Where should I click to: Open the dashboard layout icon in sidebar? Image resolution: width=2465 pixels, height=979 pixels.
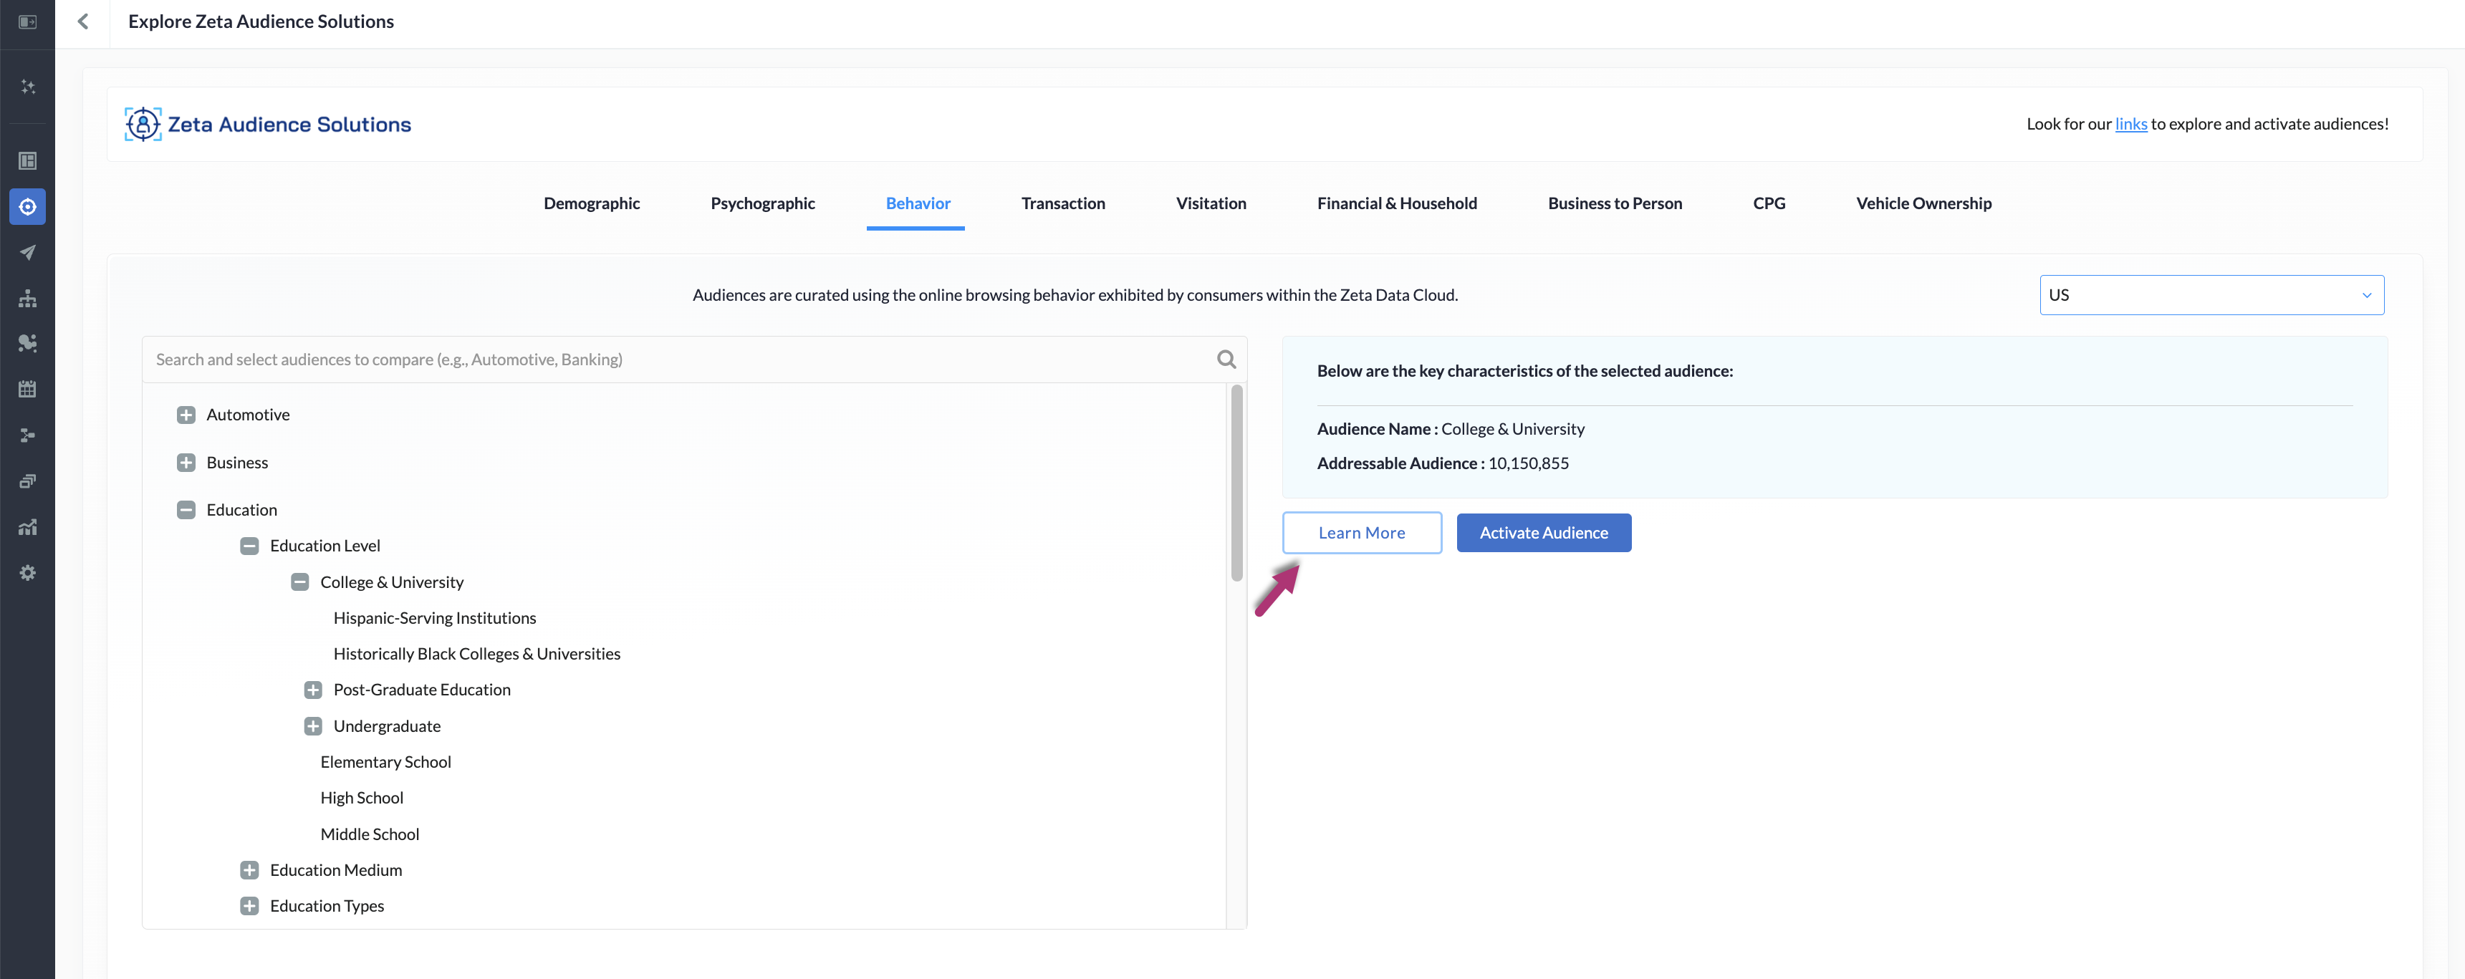pos(28,160)
